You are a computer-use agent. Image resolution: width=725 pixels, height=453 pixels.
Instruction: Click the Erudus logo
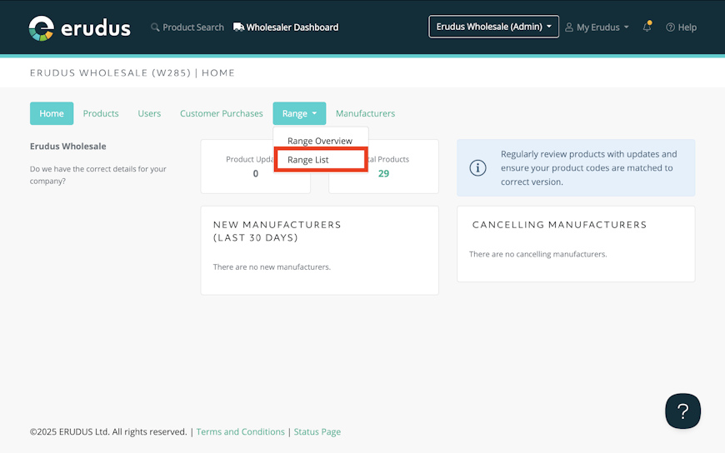79,28
